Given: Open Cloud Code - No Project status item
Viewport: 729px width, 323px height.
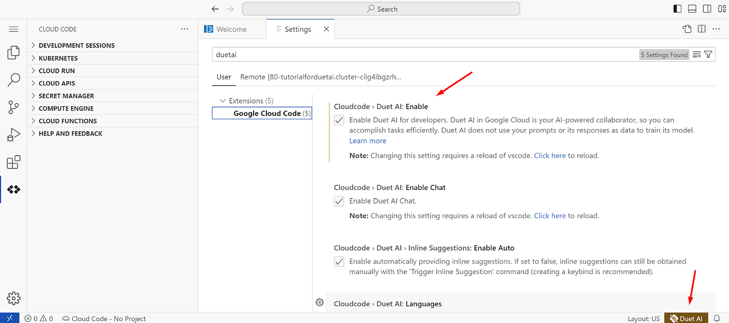Looking at the screenshot, I should point(104,318).
